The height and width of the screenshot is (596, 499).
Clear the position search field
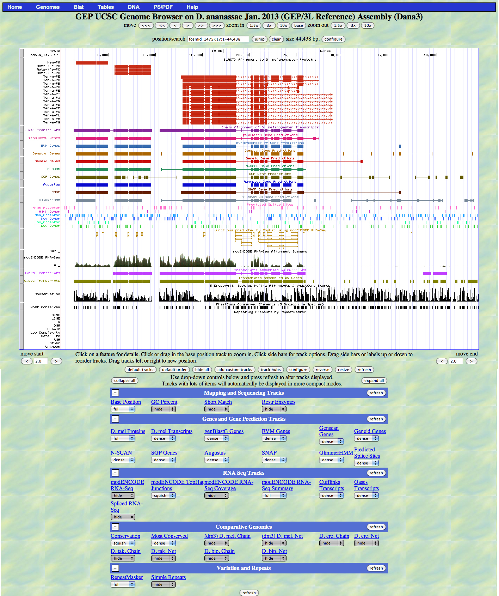(x=276, y=39)
